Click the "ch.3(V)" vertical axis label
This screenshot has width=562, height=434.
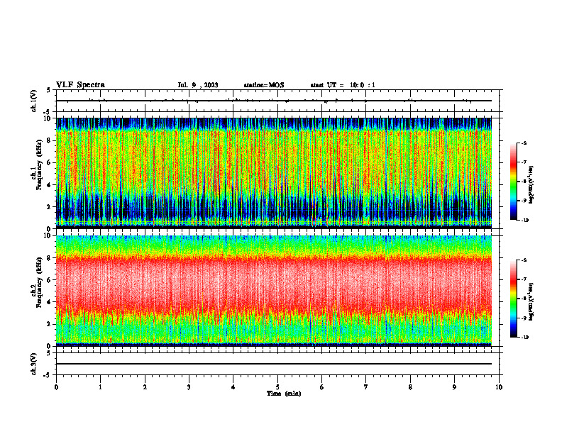[x=34, y=364]
